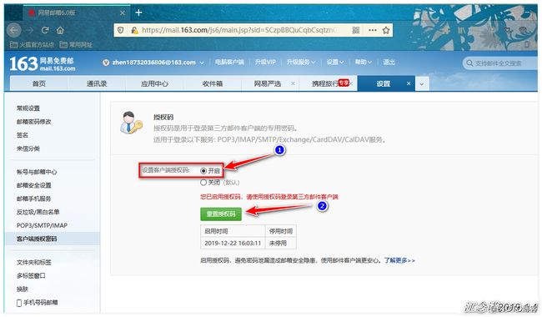
Task: Expand the tab list chevron after 设置
Action: click(x=422, y=84)
